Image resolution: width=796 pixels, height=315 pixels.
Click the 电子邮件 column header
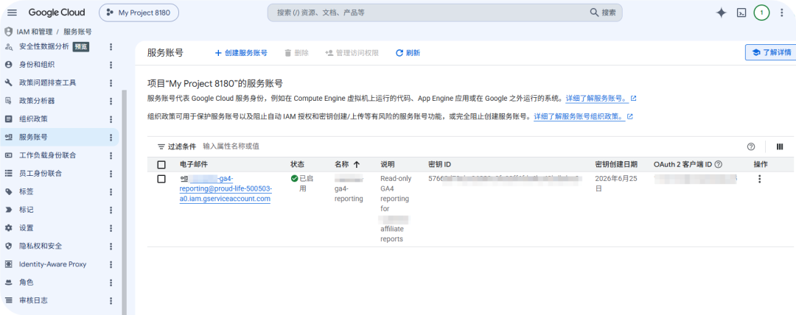(193, 164)
